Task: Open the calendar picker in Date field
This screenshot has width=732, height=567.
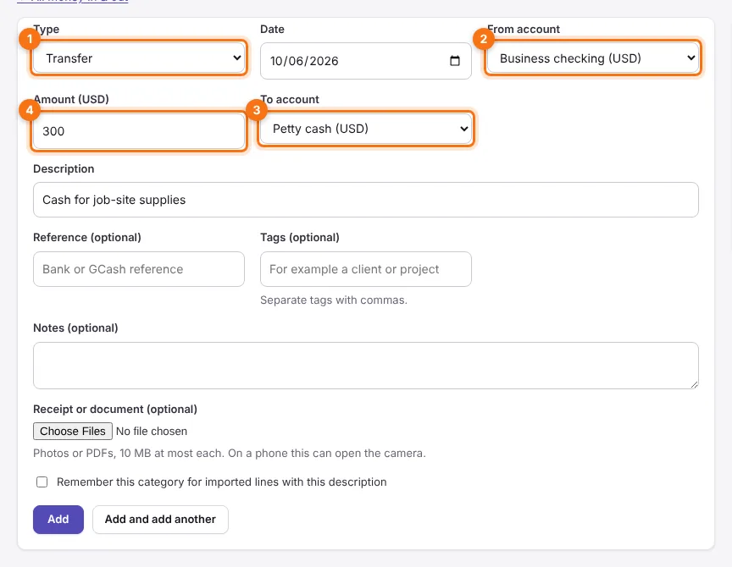Action: click(455, 61)
